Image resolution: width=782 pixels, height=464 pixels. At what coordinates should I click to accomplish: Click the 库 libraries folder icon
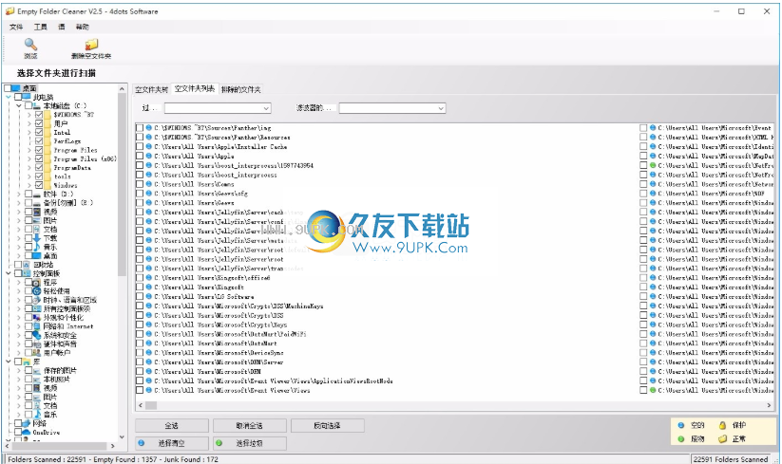click(x=27, y=362)
